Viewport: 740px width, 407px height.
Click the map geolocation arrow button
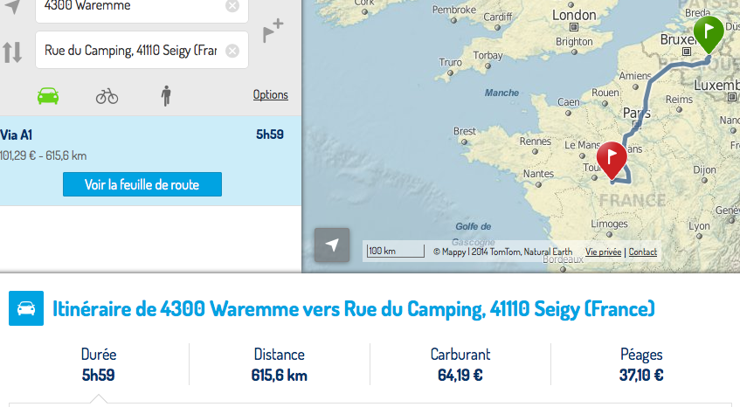331,245
